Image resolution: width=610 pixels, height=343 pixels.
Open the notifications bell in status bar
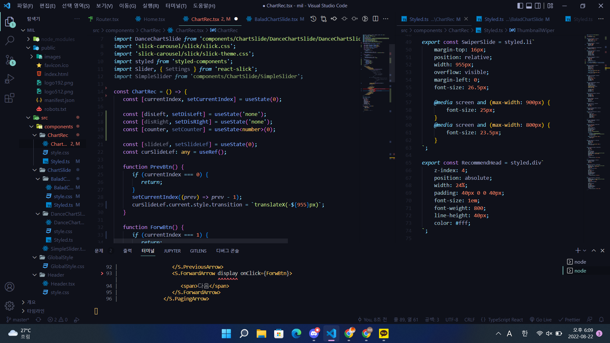tap(601, 319)
